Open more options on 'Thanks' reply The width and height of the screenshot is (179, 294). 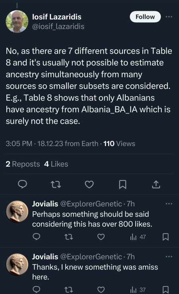(169, 257)
